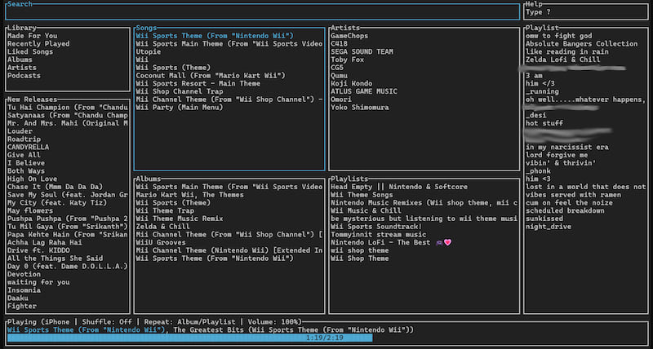Play 'Wii Sports Resort - Main Theme'
The width and height of the screenshot is (653, 349).
tap(198, 83)
